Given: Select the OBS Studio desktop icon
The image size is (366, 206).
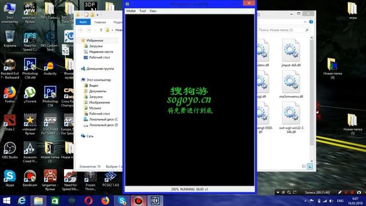Looking at the screenshot, I should tap(10, 150).
